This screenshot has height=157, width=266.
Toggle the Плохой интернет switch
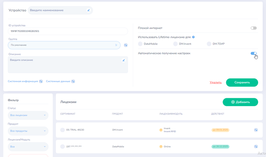coord(254,28)
